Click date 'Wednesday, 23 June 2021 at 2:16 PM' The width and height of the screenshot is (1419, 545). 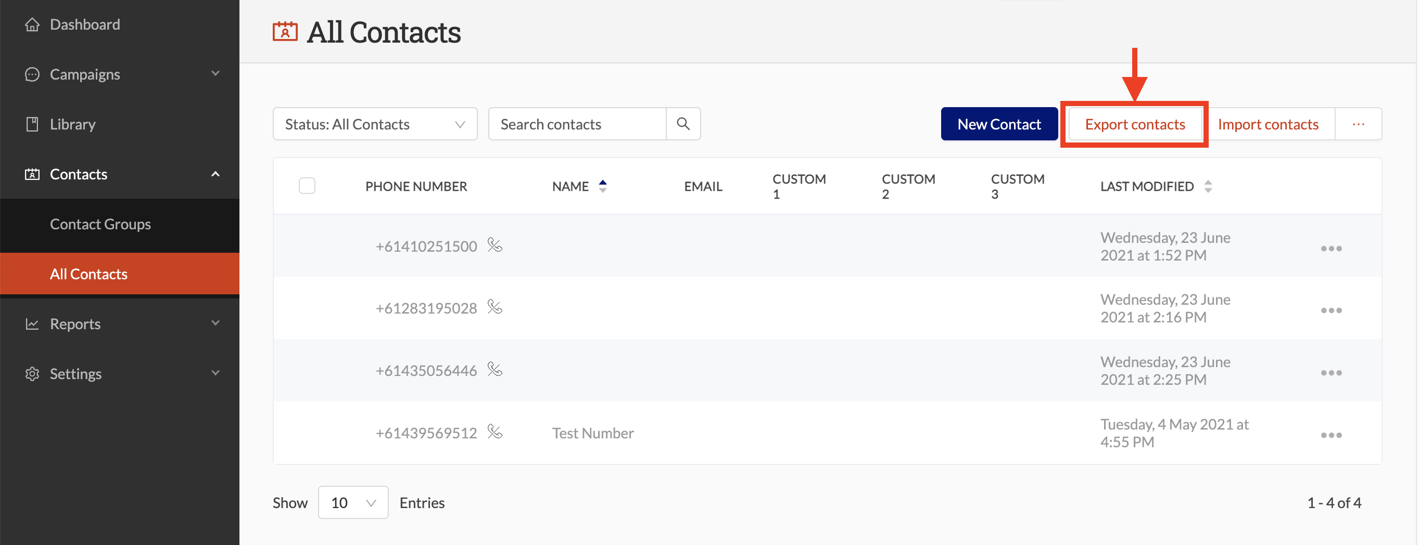pos(1165,308)
